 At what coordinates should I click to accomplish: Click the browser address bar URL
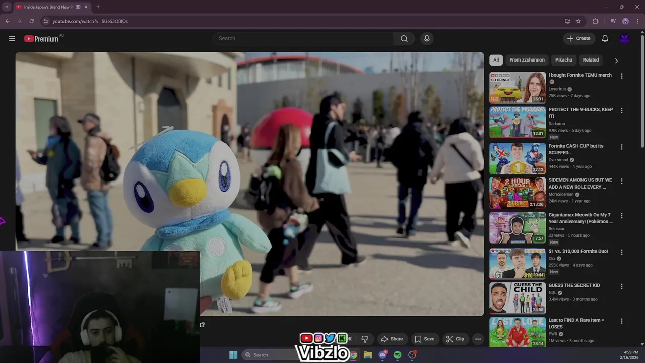90,21
